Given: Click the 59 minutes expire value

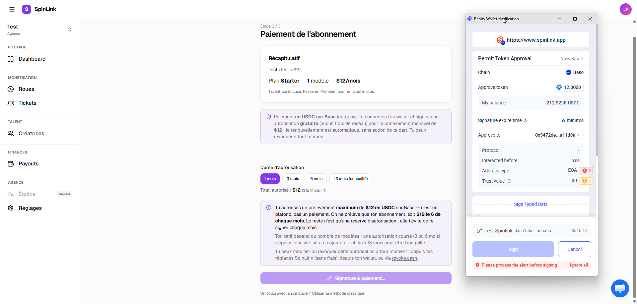Looking at the screenshot, I should (572, 120).
